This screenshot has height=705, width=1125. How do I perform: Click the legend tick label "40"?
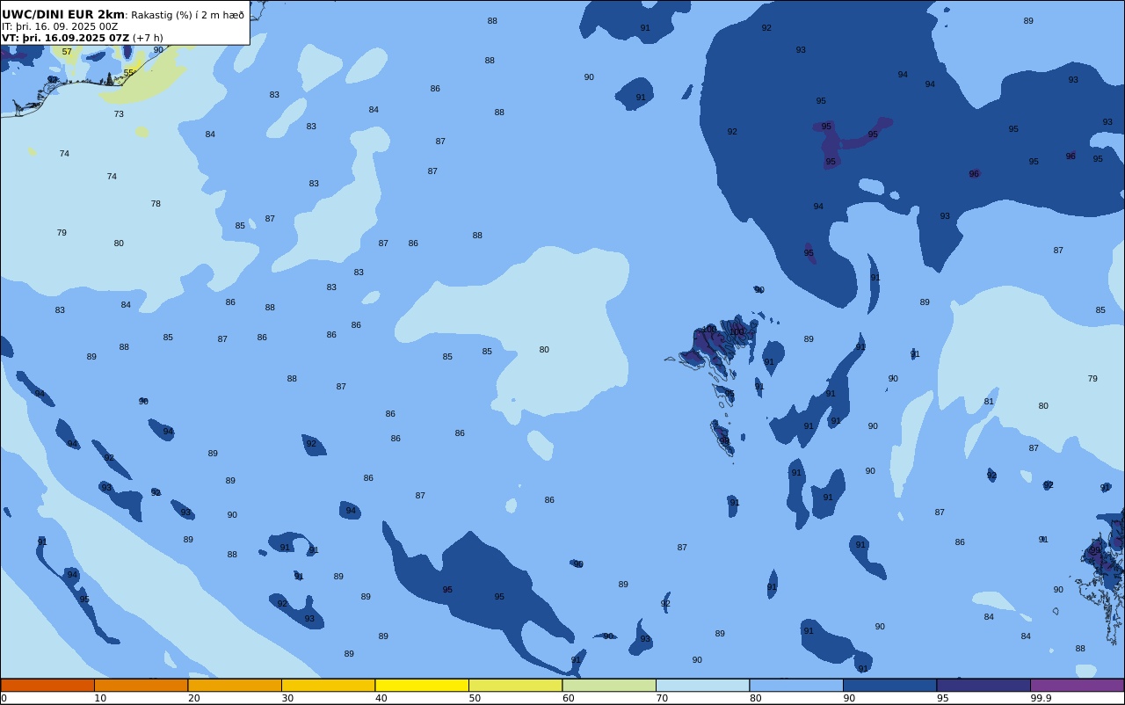tap(381, 698)
